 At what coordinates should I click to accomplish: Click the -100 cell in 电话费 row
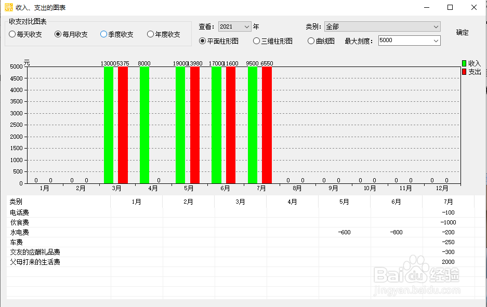pos(448,212)
